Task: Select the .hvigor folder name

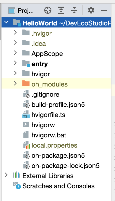Action: pyautogui.click(x=41, y=33)
